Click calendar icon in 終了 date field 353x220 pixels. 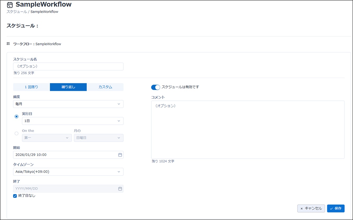click(120, 189)
